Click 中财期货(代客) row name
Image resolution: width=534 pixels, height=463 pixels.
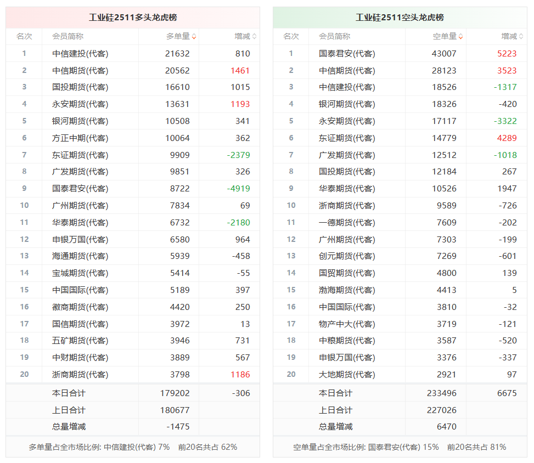80,358
